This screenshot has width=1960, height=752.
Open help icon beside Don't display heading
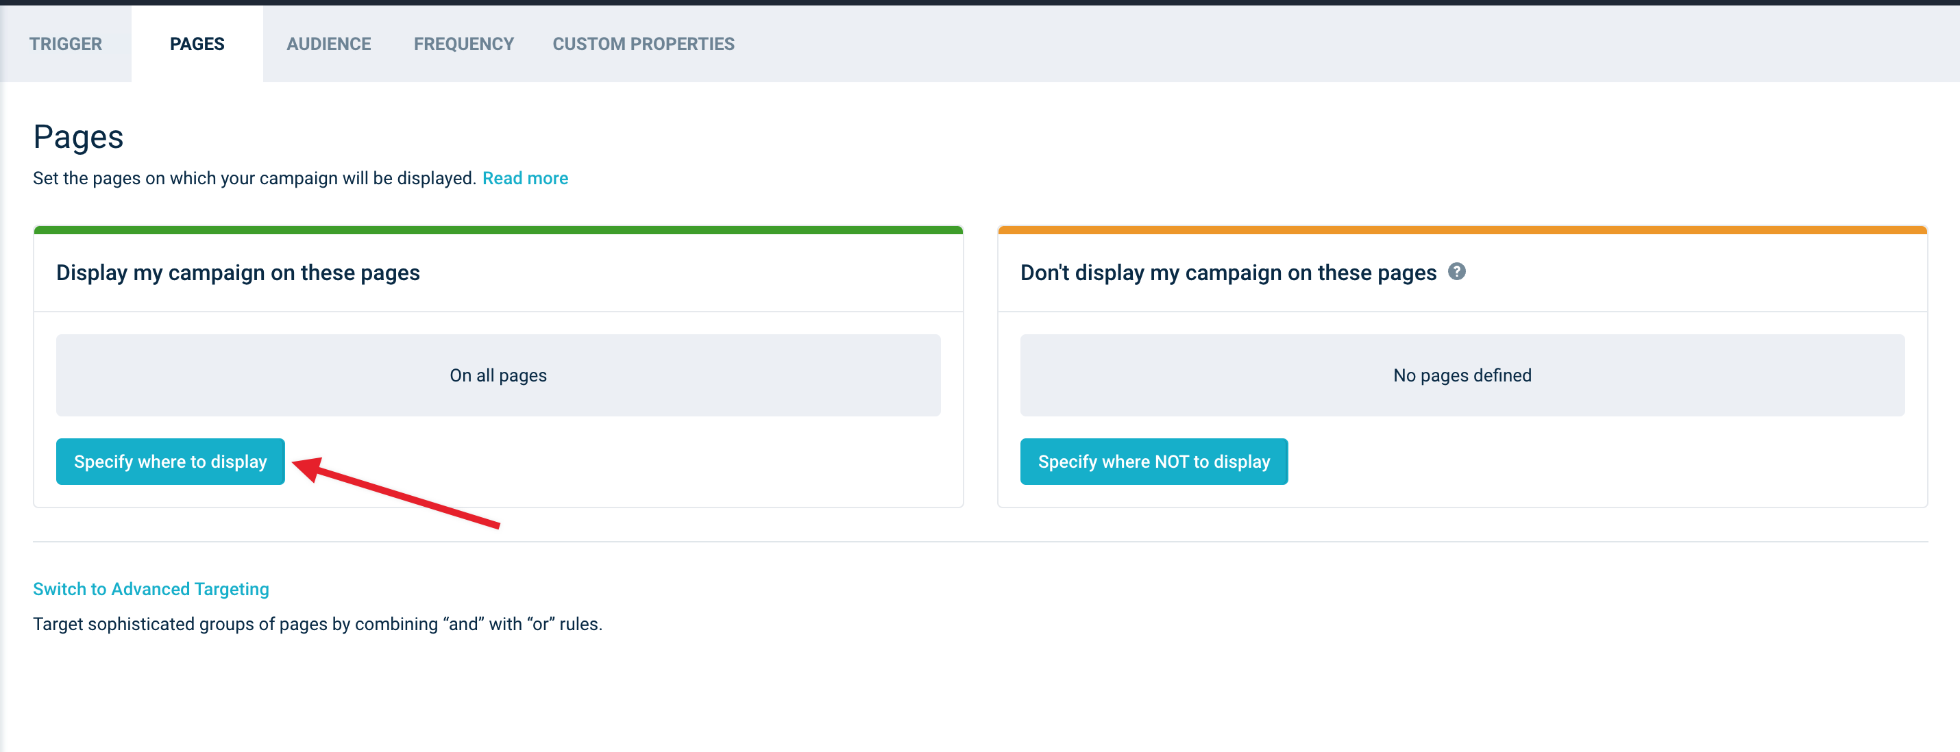[x=1456, y=271]
